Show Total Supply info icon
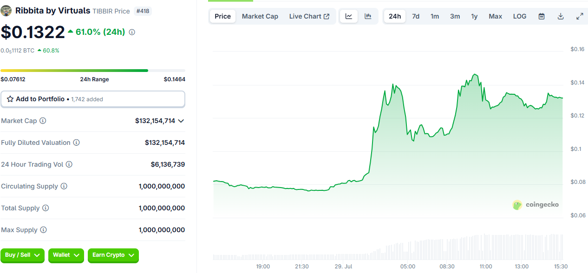 pos(46,208)
